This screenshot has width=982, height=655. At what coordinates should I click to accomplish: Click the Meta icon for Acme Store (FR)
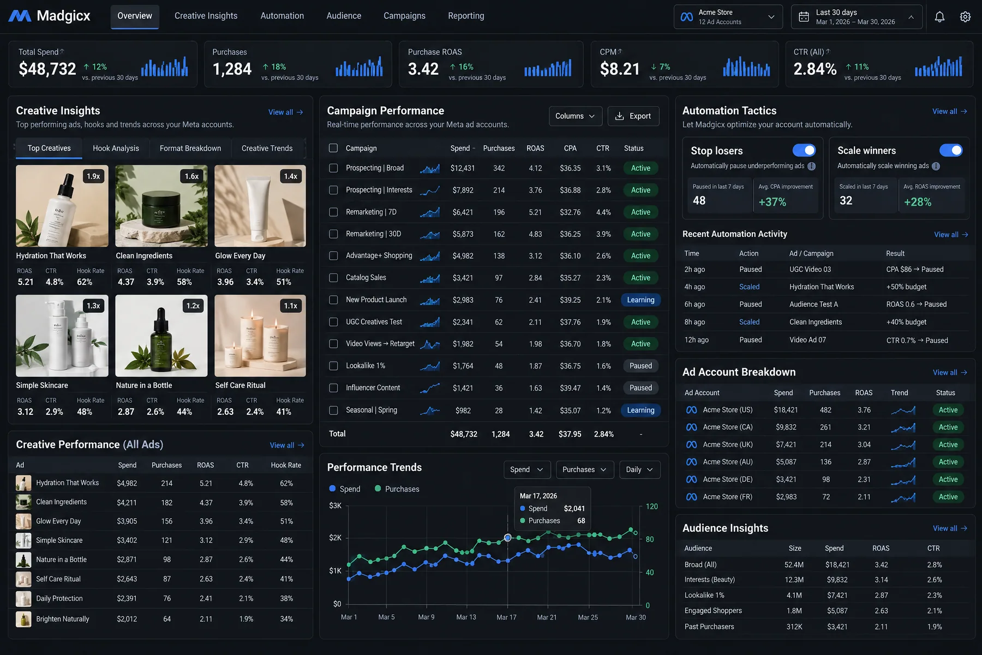click(691, 497)
